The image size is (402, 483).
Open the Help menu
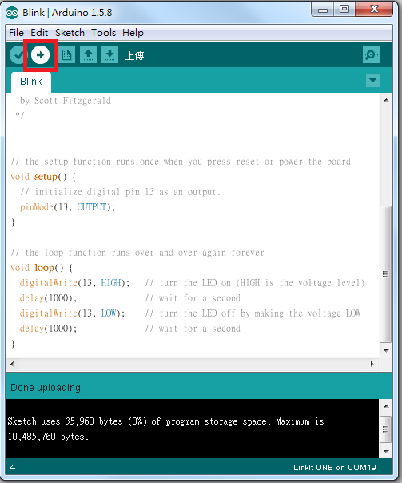click(x=133, y=32)
